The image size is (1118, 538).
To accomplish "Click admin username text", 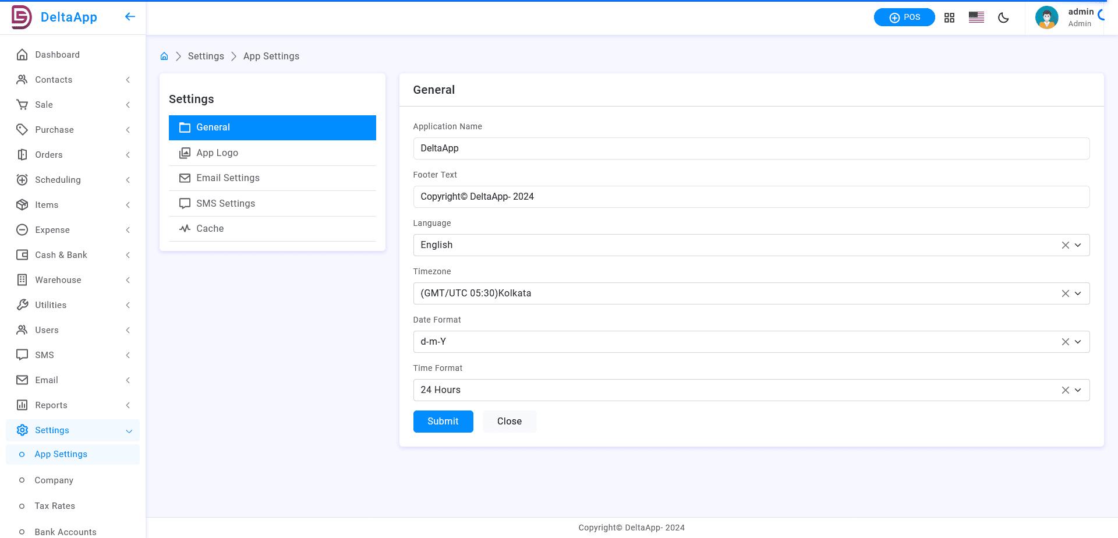I will pyautogui.click(x=1081, y=12).
